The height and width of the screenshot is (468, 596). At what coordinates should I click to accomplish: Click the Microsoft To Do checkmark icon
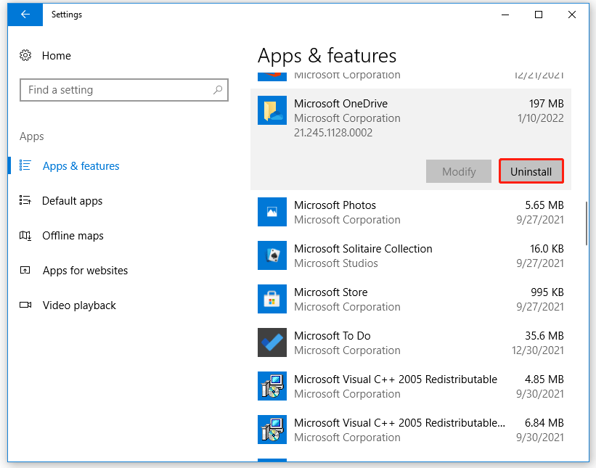272,342
